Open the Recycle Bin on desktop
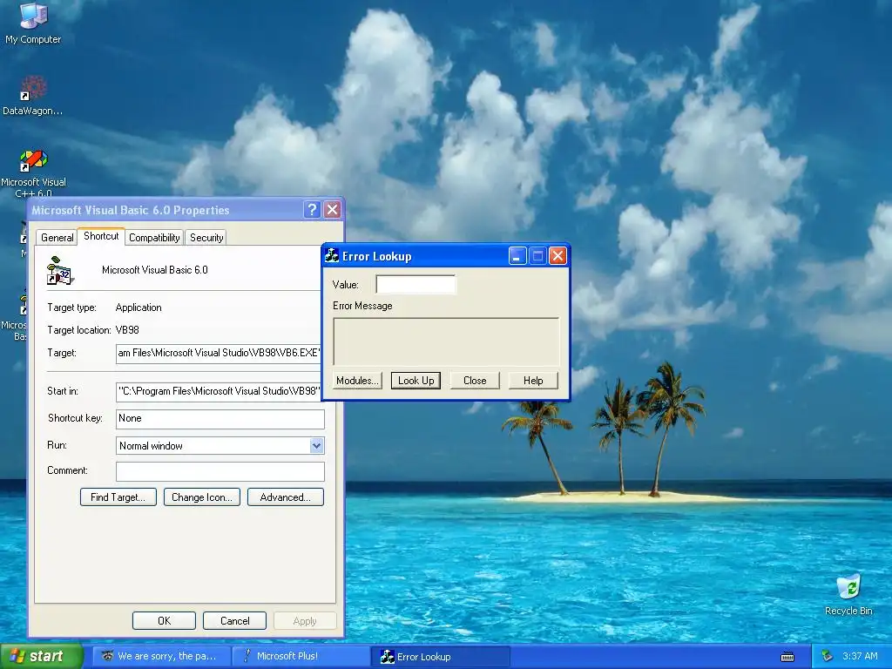Image resolution: width=892 pixels, height=669 pixels. click(848, 594)
